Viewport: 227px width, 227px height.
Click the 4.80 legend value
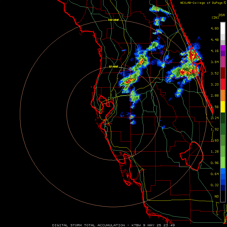[215, 28]
